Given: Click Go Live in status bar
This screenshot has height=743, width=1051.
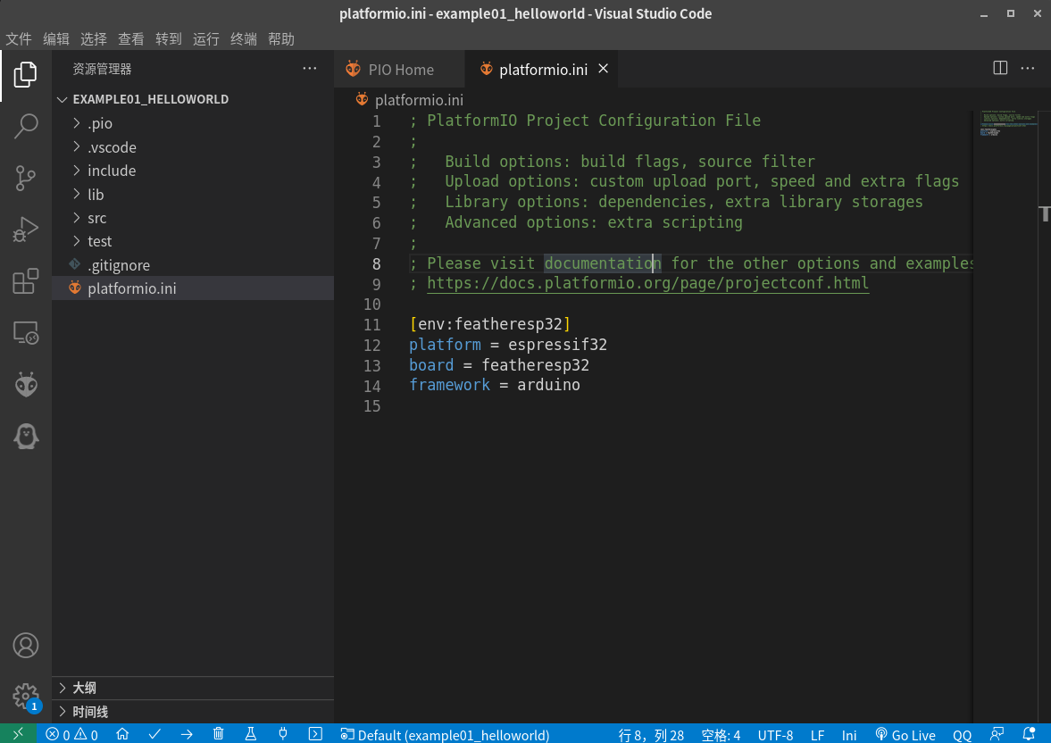Looking at the screenshot, I should 905,735.
